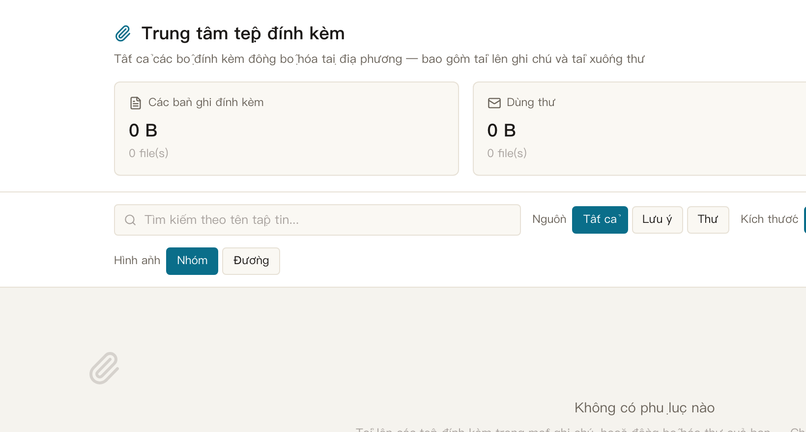Click the Nguồn filter label
The width and height of the screenshot is (806, 432).
pyautogui.click(x=549, y=219)
